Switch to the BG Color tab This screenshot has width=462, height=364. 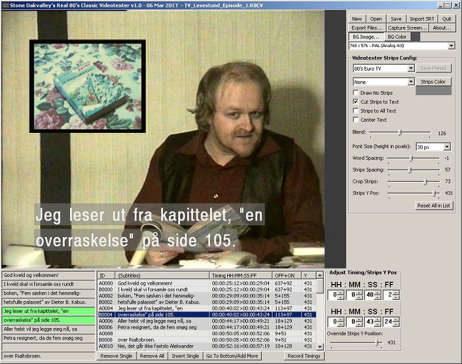397,36
